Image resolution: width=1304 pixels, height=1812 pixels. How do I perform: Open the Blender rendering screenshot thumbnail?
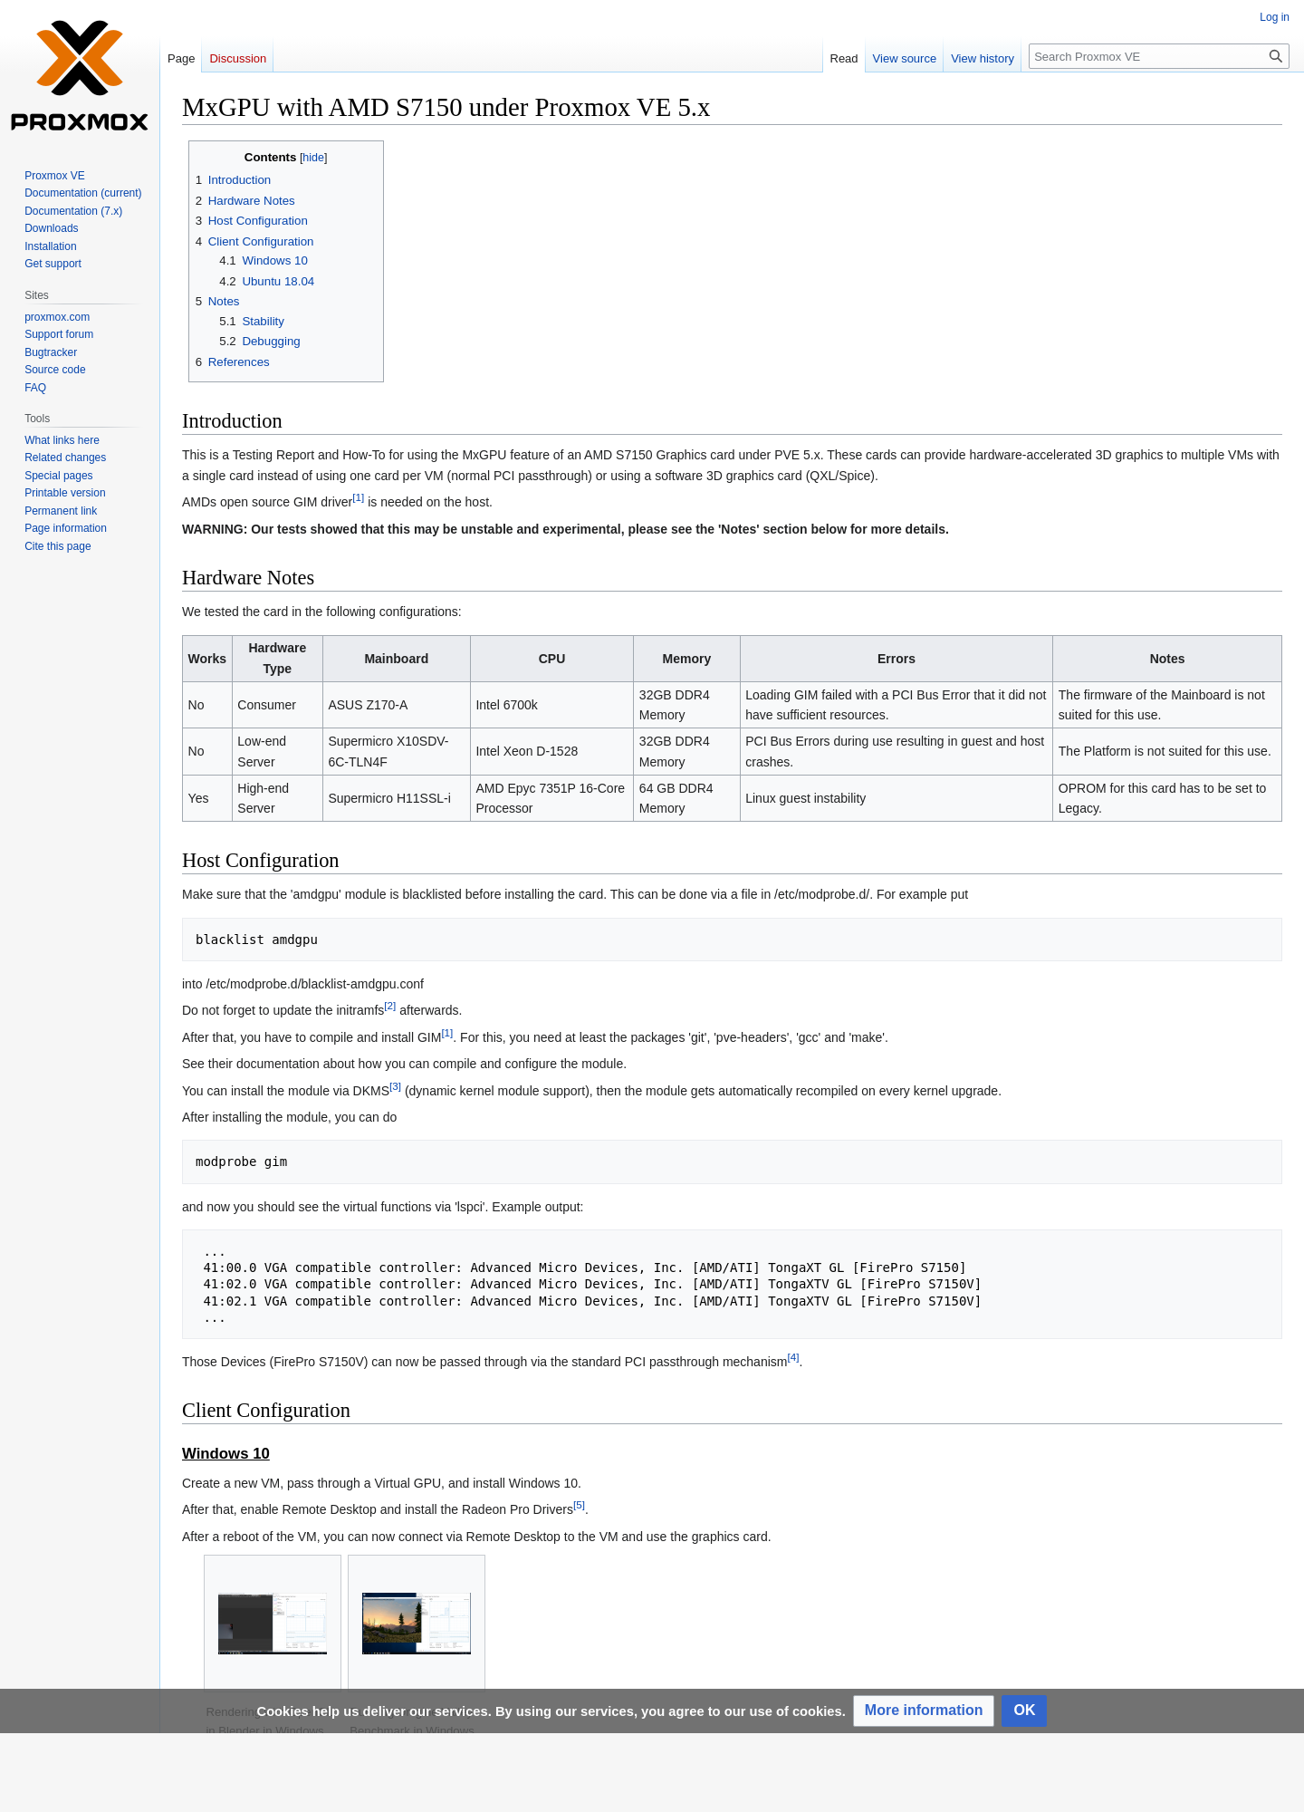point(273,1624)
